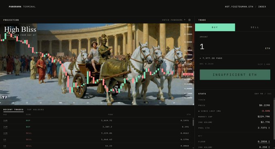Click the ETH currency label in amount field
This screenshot has width=275, height=149.
268,48
